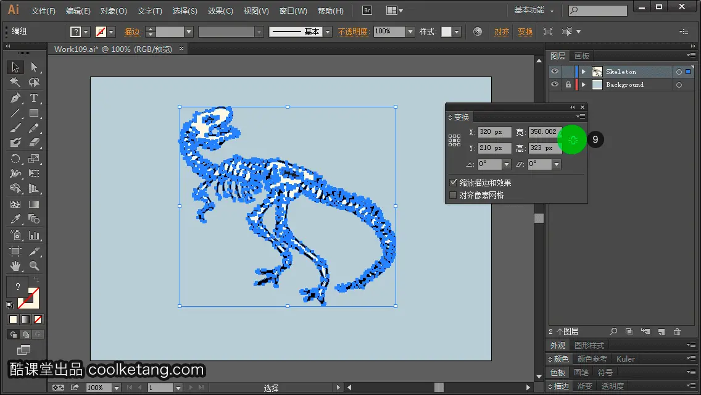Click the 变换 transform link in control bar
This screenshot has width=701, height=395.
[x=525, y=31]
